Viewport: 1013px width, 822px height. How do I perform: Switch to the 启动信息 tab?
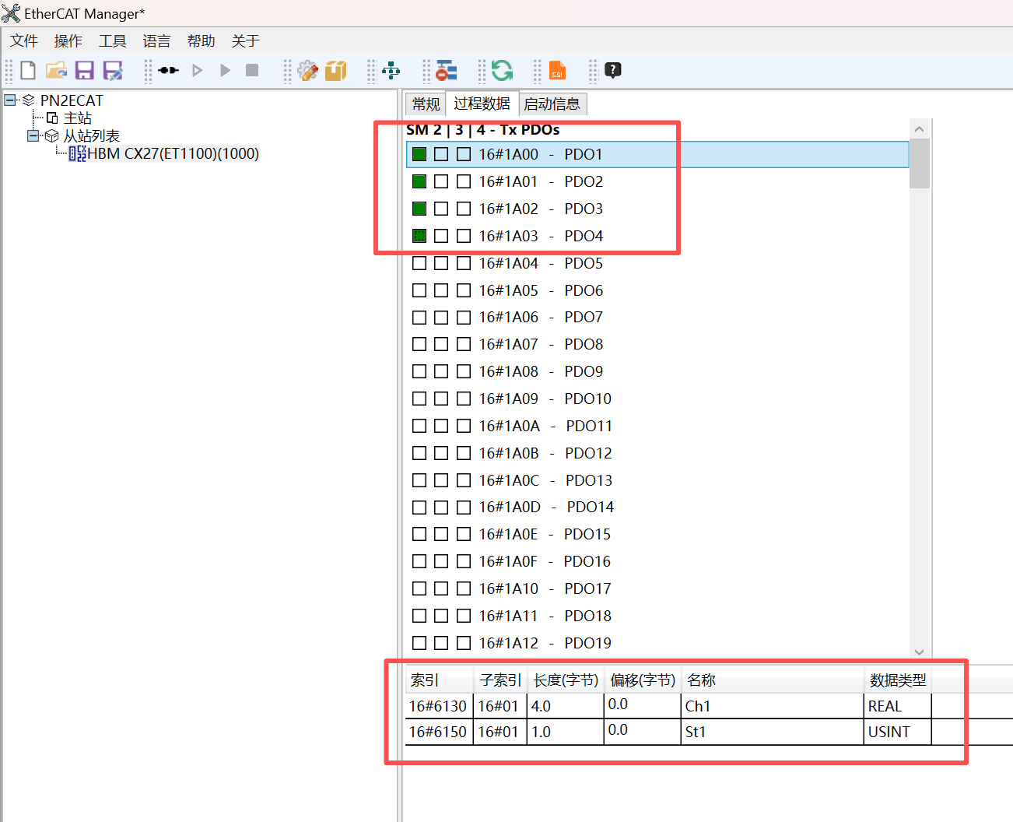552,104
